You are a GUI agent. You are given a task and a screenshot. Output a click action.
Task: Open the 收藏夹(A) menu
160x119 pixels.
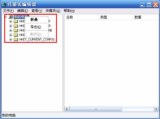coord(53,11)
